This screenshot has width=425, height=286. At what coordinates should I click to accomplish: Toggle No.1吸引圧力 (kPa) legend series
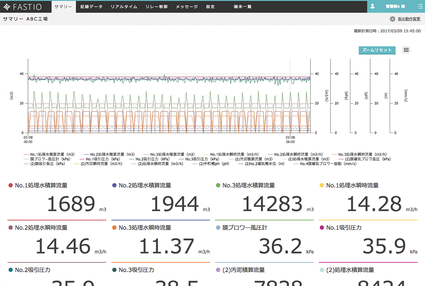pos(100,159)
